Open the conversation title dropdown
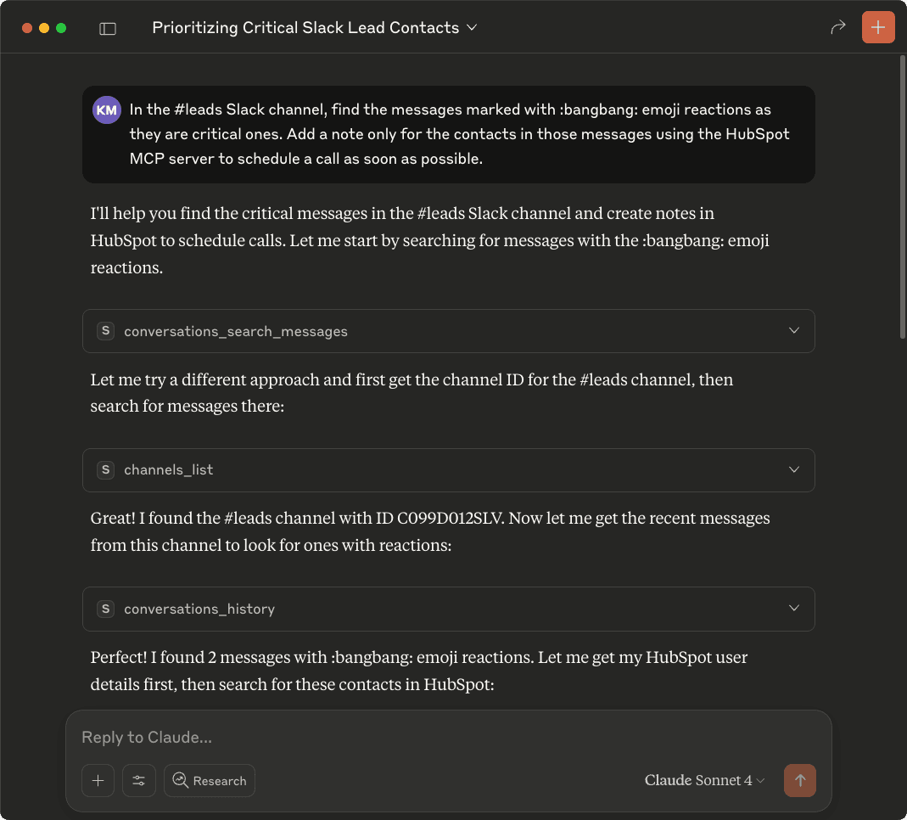Viewport: 907px width, 820px height. (x=473, y=27)
